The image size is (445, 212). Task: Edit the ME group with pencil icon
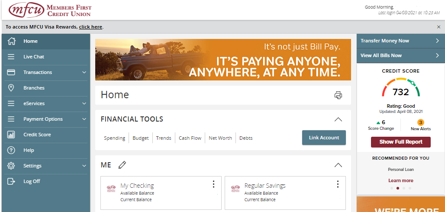pos(122,165)
